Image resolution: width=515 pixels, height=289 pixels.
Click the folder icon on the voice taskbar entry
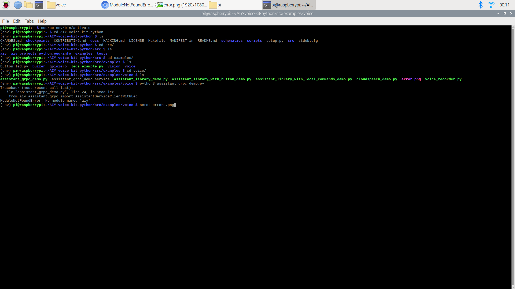[x=51, y=5]
